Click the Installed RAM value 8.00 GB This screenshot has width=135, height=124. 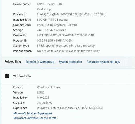pos(53,20)
